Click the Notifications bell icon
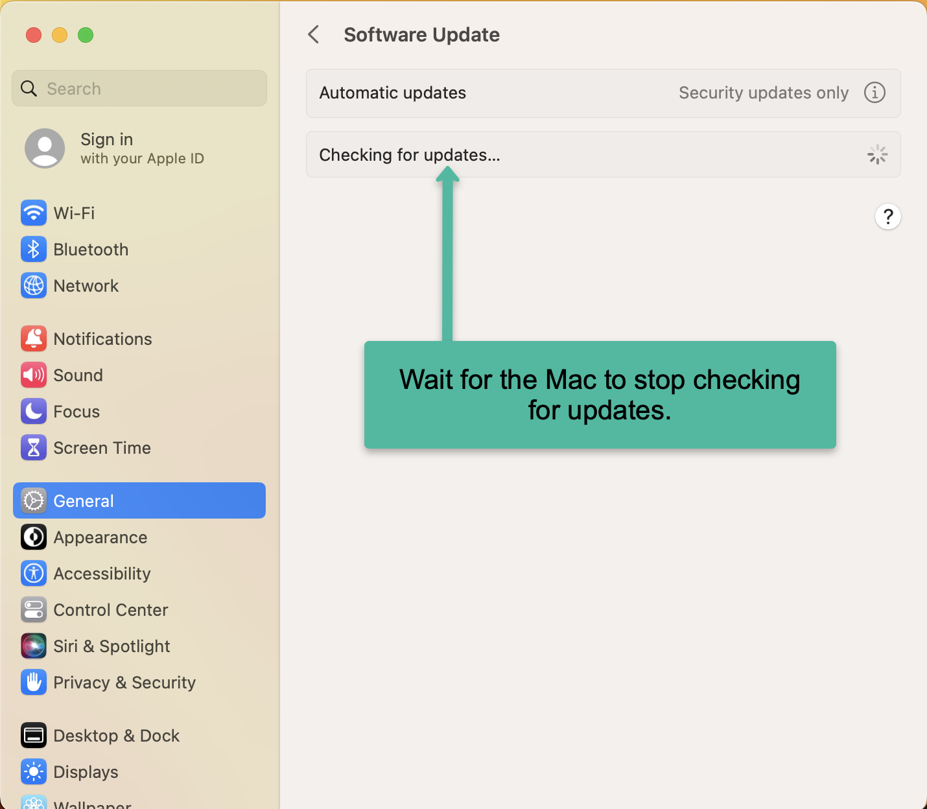The height and width of the screenshot is (809, 927). [x=34, y=338]
